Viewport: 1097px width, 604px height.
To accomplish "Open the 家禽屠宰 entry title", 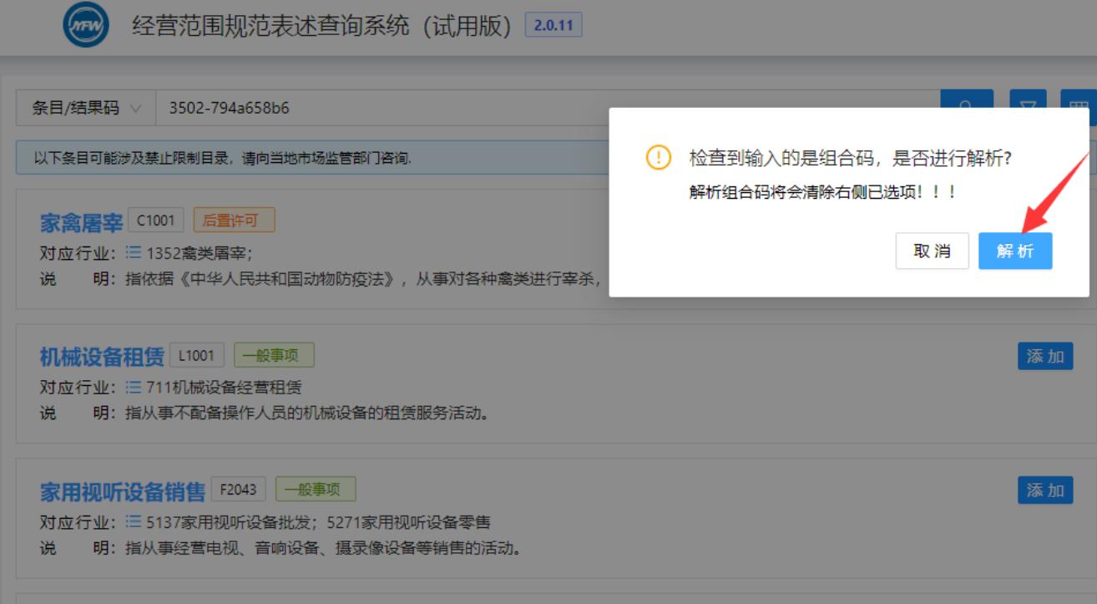I will pyautogui.click(x=81, y=222).
